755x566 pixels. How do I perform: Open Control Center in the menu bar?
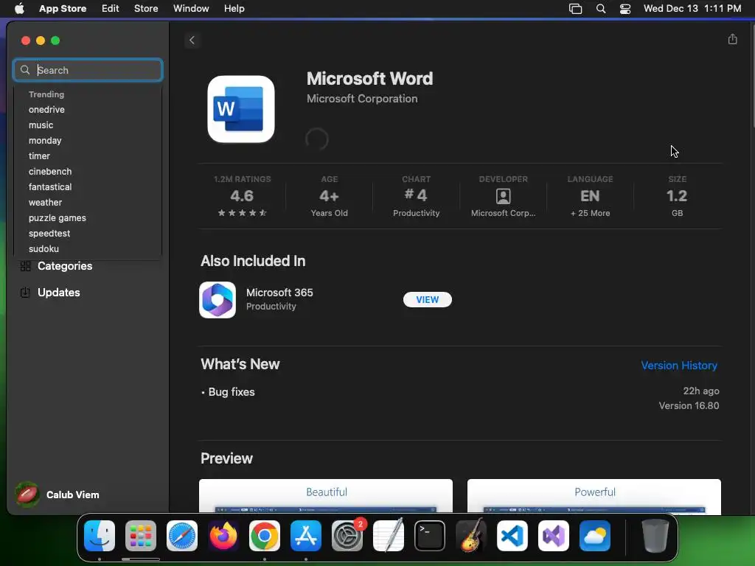pos(625,9)
